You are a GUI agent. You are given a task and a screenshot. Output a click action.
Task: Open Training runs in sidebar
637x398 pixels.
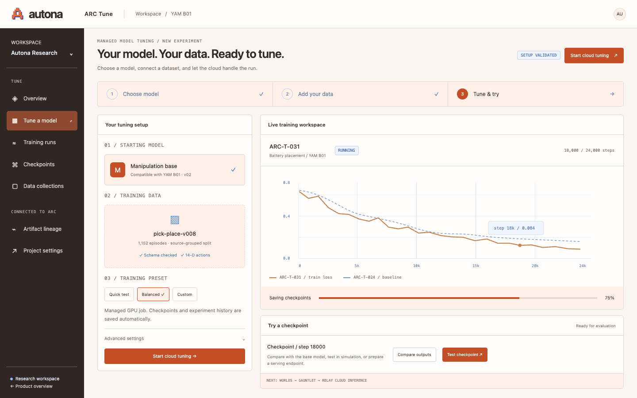[x=42, y=142]
